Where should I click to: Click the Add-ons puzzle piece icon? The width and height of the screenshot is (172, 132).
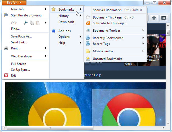54,31
